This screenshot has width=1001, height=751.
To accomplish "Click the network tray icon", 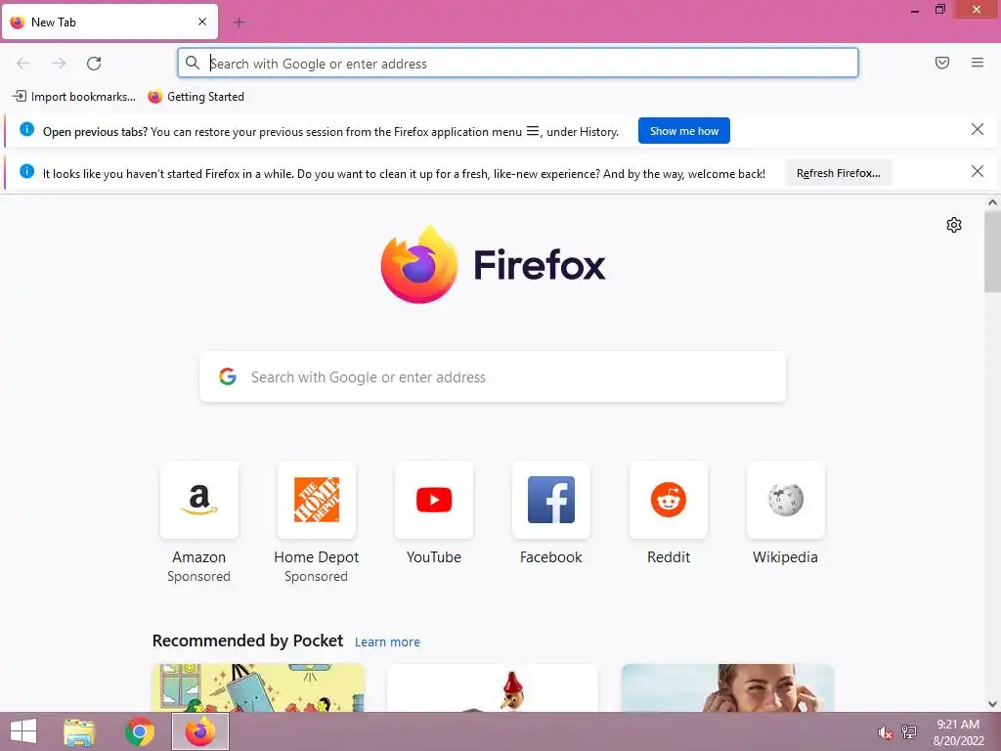I will click(x=908, y=732).
